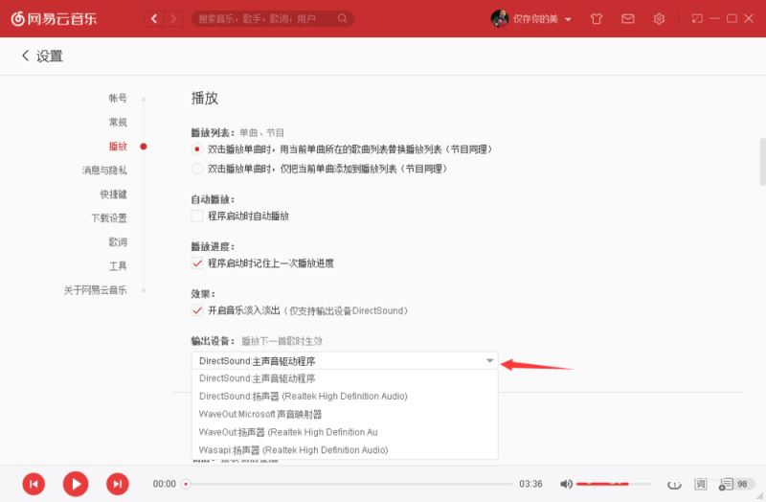The height and width of the screenshot is (502, 766).
Task: Select the 播放 settings section
Action: pos(117,147)
